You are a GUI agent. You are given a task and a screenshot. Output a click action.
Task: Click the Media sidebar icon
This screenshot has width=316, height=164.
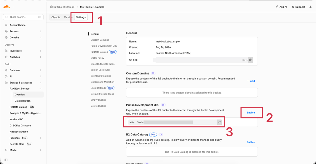click(x=6, y=150)
